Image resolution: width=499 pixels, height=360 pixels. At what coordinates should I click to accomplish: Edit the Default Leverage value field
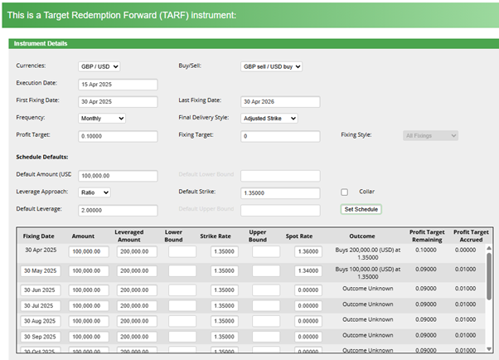coord(117,210)
